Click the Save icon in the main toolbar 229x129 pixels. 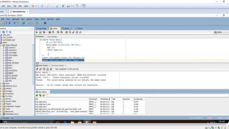coord(5,23)
